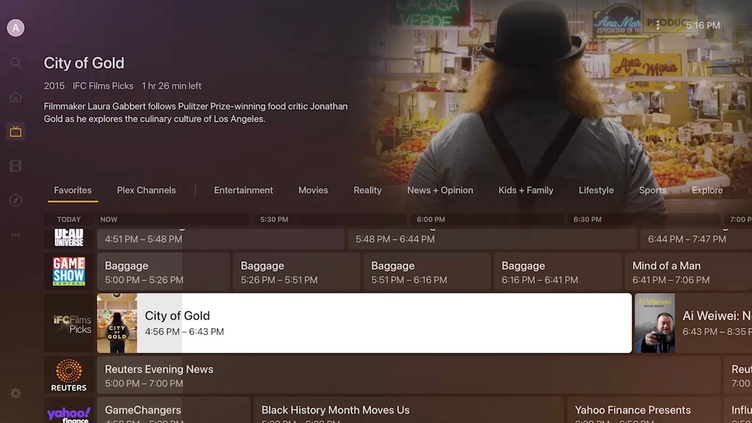
Task: Click the Ai Weiwei program thumbnail
Action: pos(655,323)
